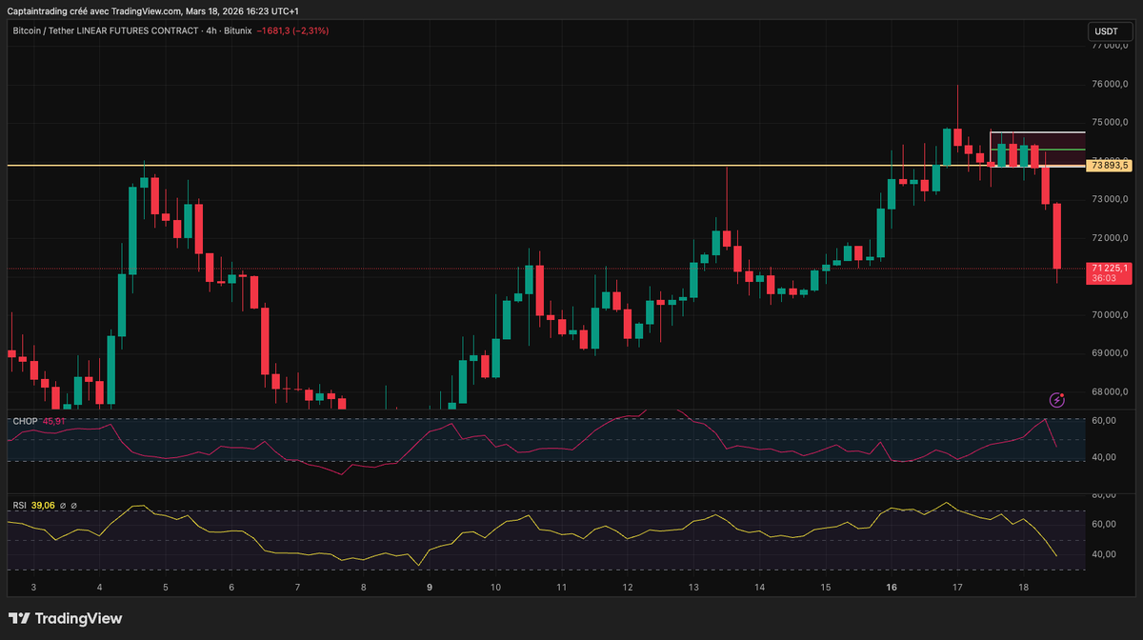Click the 69 000,0 price axis label
The width and height of the screenshot is (1143, 640).
click(1111, 353)
